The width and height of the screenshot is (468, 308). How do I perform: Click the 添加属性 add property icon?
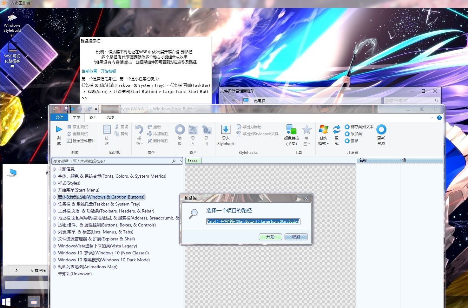[150, 134]
